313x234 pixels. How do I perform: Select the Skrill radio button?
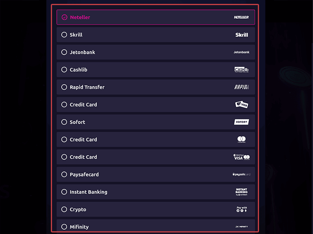[x=64, y=35]
